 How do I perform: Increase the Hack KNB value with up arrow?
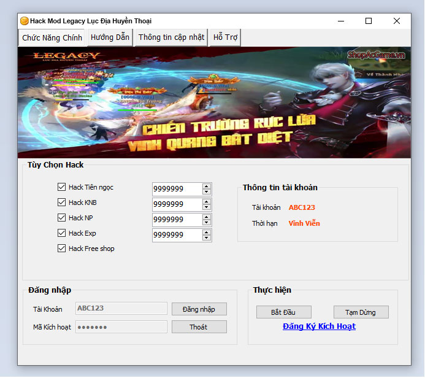pyautogui.click(x=207, y=202)
